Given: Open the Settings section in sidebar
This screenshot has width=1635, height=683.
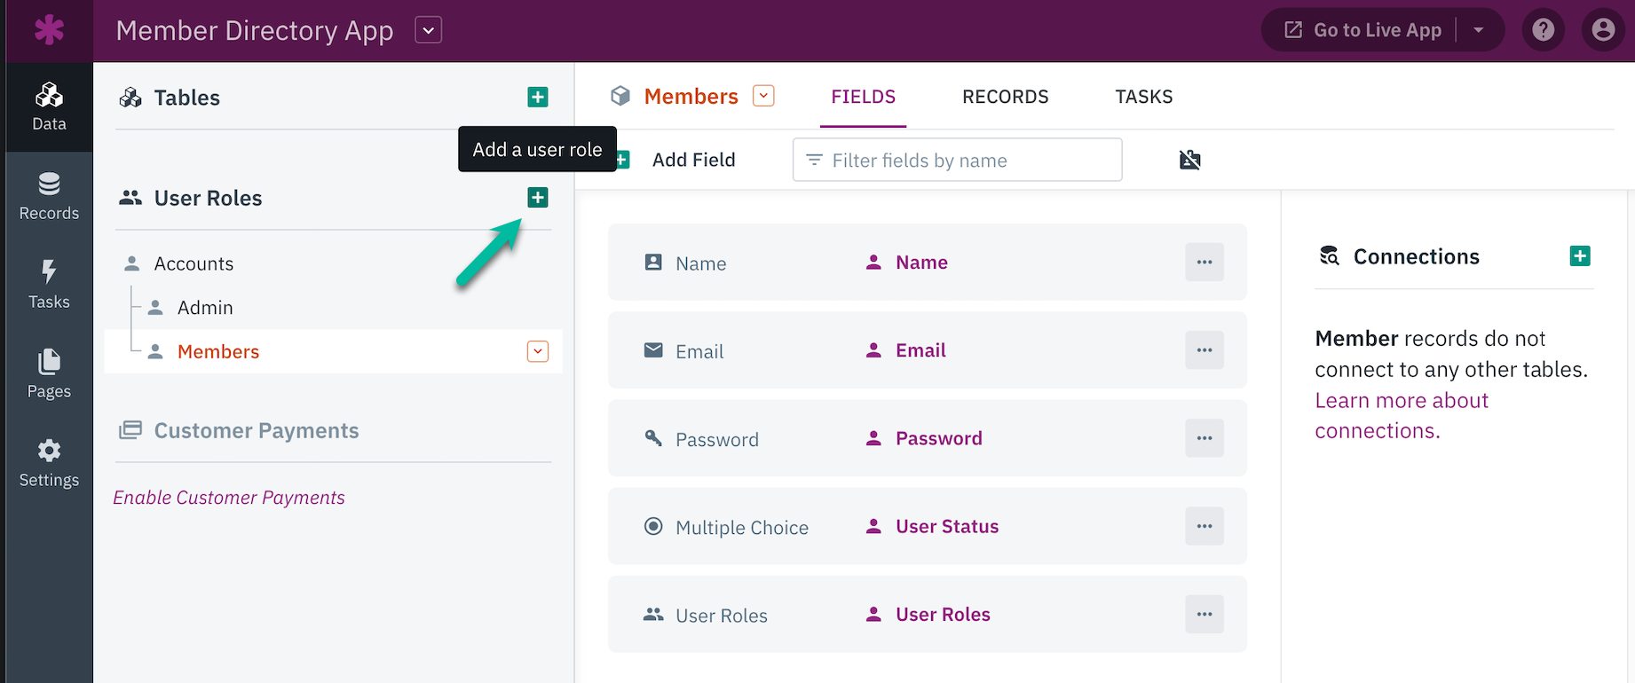Looking at the screenshot, I should point(49,462).
